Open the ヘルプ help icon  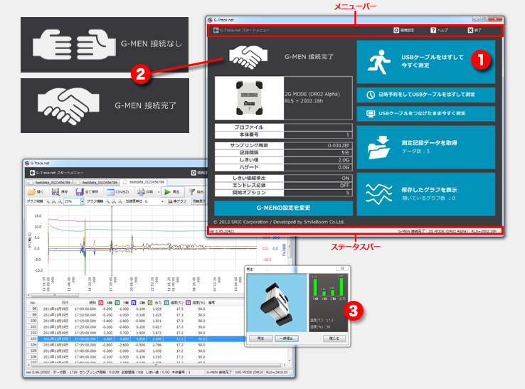433,31
